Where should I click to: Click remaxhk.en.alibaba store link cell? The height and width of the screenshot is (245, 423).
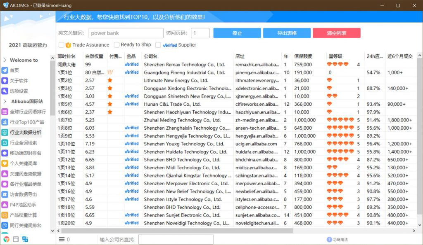click(x=257, y=65)
